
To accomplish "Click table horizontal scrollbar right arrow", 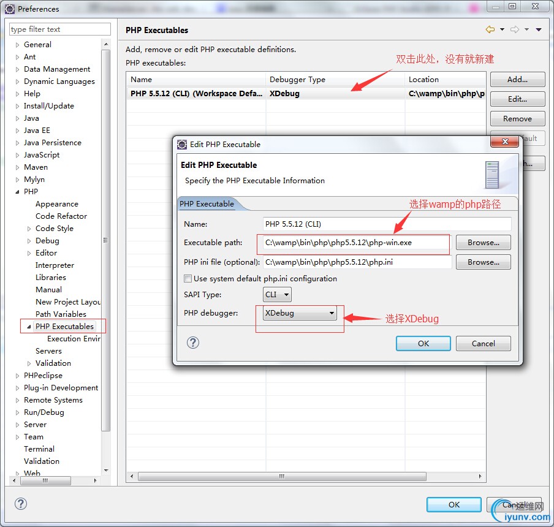I will click(480, 477).
